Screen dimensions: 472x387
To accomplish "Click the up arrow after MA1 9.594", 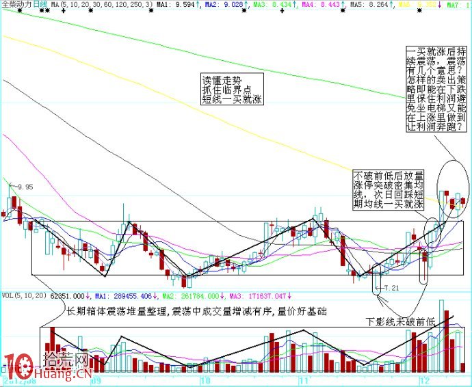I will pyautogui.click(x=198, y=5).
